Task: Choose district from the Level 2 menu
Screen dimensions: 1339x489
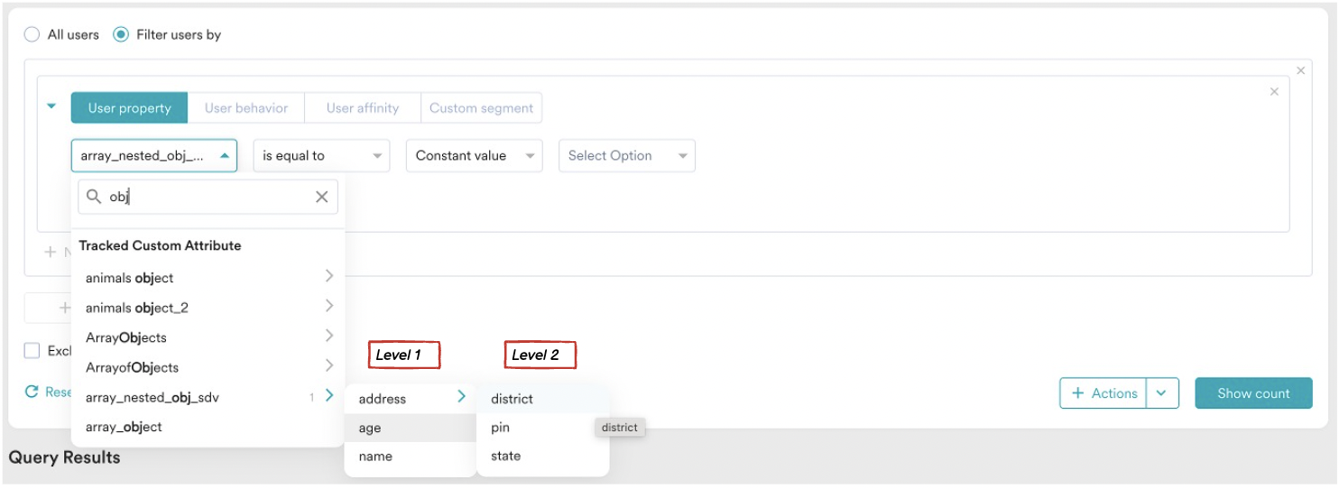Action: pyautogui.click(x=512, y=399)
